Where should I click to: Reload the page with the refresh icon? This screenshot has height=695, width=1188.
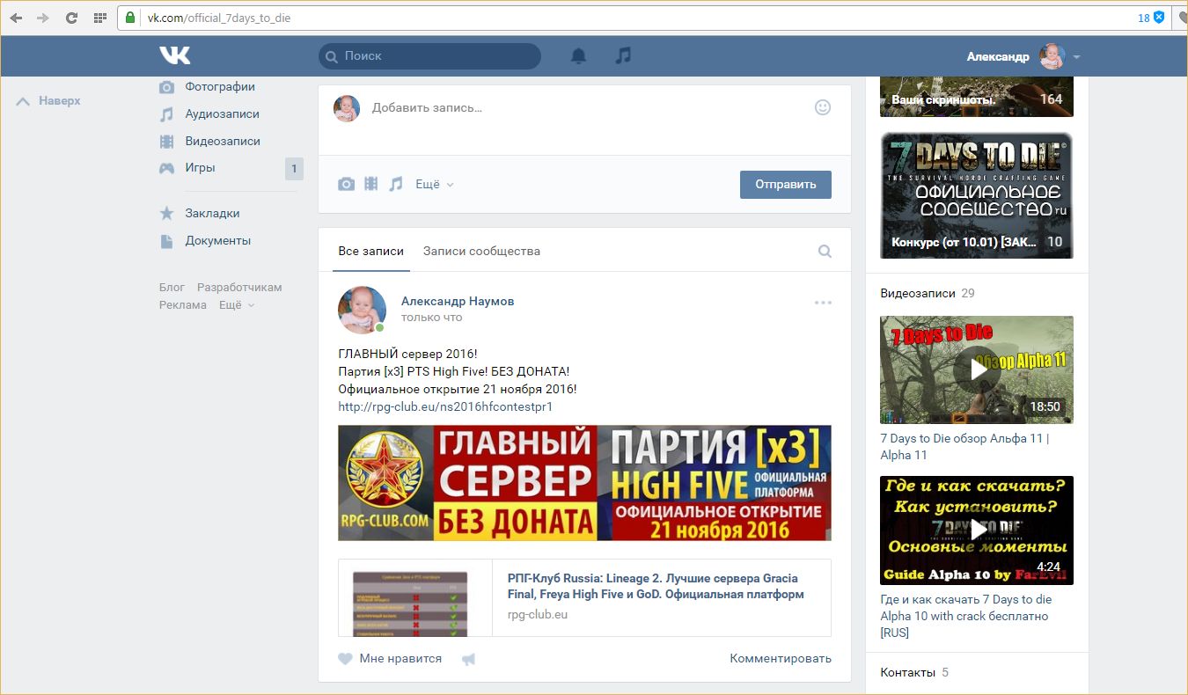click(71, 18)
